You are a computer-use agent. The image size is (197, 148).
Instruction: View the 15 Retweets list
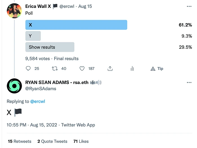pos(19,141)
